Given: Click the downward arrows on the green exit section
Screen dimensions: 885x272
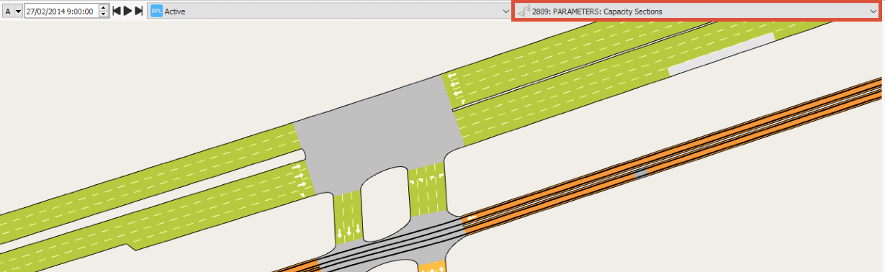Looking at the screenshot, I should point(349,232).
